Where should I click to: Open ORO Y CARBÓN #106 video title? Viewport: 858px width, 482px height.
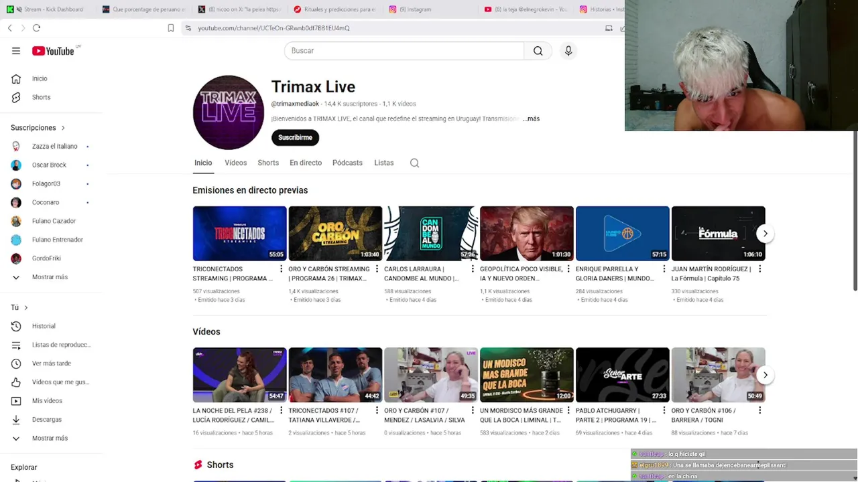(x=704, y=415)
